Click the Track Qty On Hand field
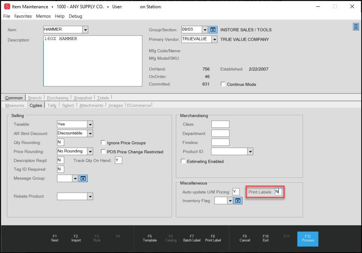The height and width of the screenshot is (253, 362). pos(118,160)
